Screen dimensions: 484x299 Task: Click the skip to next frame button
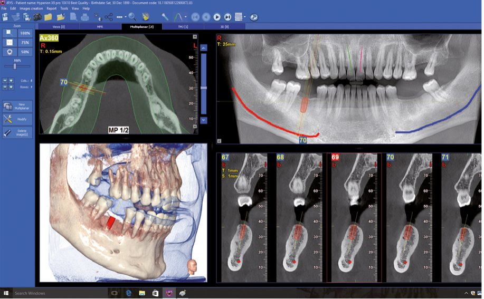(x=227, y=17)
